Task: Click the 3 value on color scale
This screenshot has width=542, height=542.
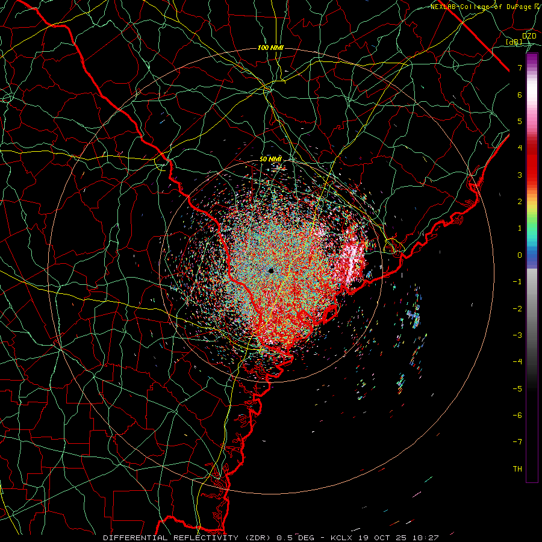Action: (x=520, y=175)
